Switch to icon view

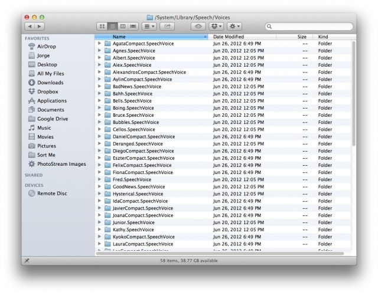coord(102,26)
